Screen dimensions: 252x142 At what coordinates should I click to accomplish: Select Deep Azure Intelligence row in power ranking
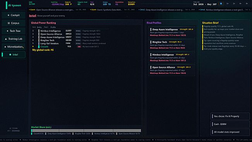[x=70, y=37]
